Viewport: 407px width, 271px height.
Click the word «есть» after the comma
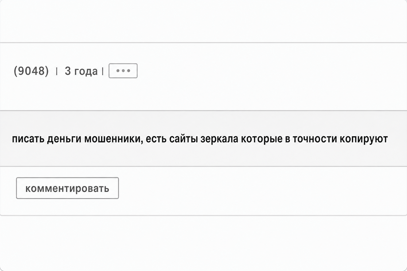tap(156, 139)
